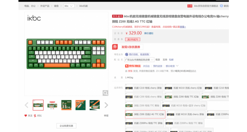
Task: Expand the chevron next to 部分收货
Action: [177, 66]
